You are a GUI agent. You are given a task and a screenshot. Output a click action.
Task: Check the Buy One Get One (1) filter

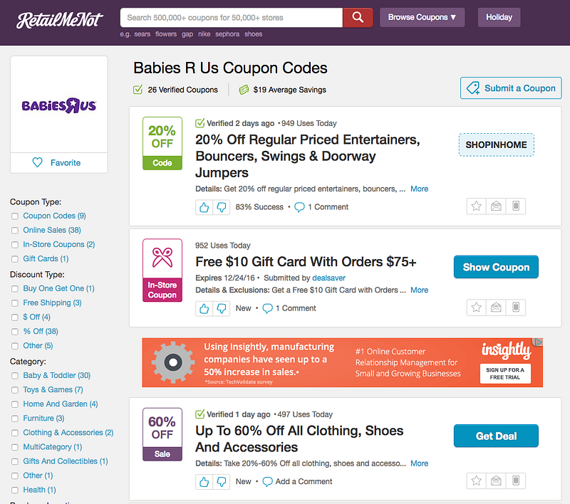[15, 289]
